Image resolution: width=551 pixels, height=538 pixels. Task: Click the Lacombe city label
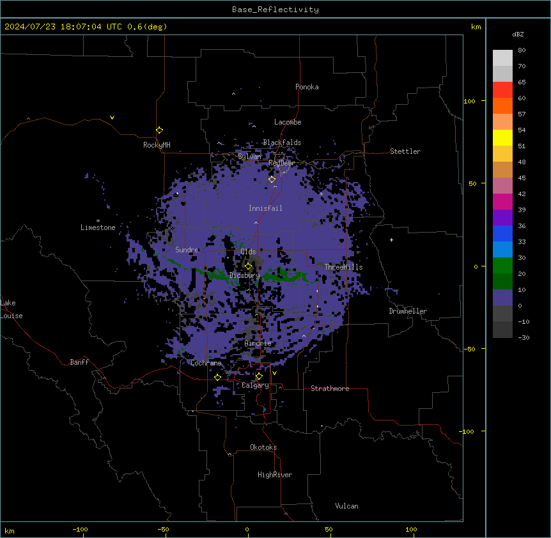pyautogui.click(x=288, y=122)
